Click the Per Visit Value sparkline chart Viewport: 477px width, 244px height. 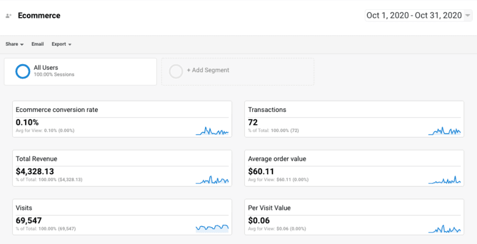point(445,229)
